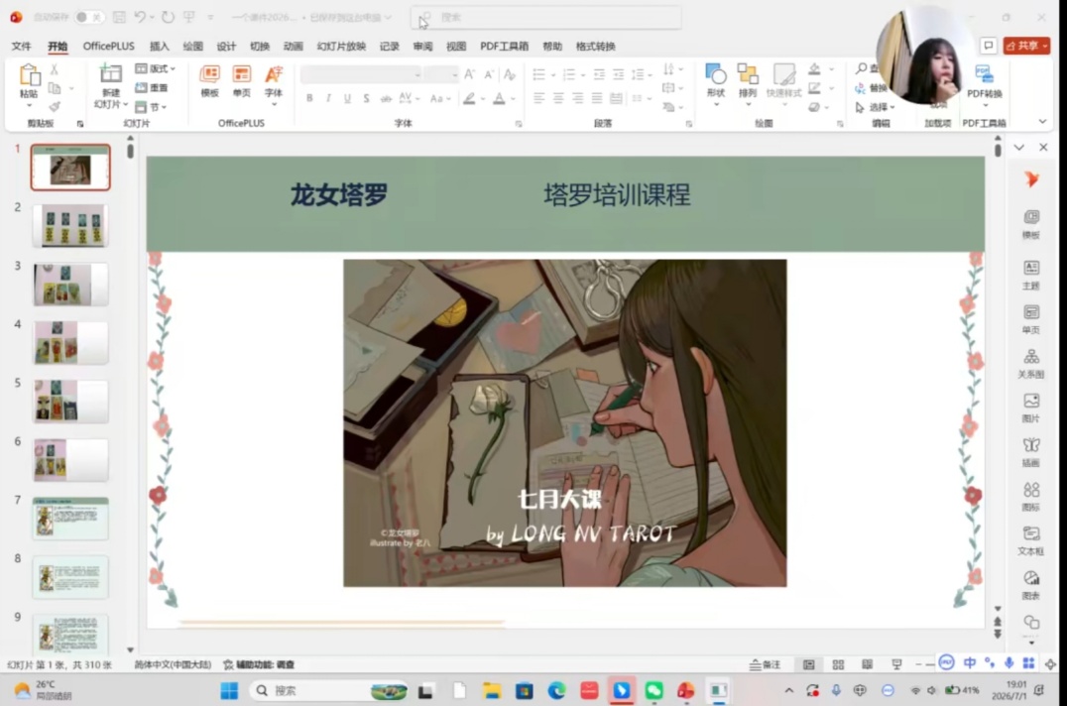Click the Replace (替换) button
This screenshot has height=706, width=1067.
pyautogui.click(x=872, y=88)
